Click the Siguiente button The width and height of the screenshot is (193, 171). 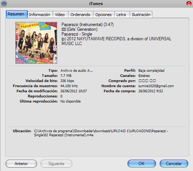[x=56, y=164]
